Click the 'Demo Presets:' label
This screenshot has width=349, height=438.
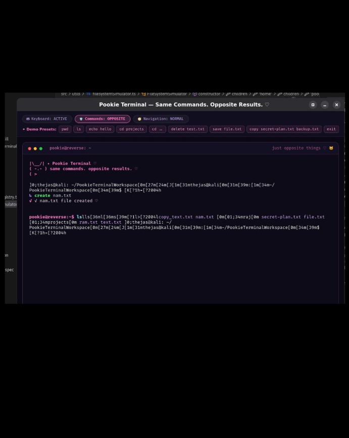point(39,129)
